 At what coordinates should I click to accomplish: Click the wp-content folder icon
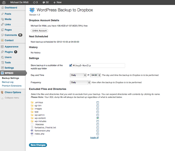[x=32, y=118]
